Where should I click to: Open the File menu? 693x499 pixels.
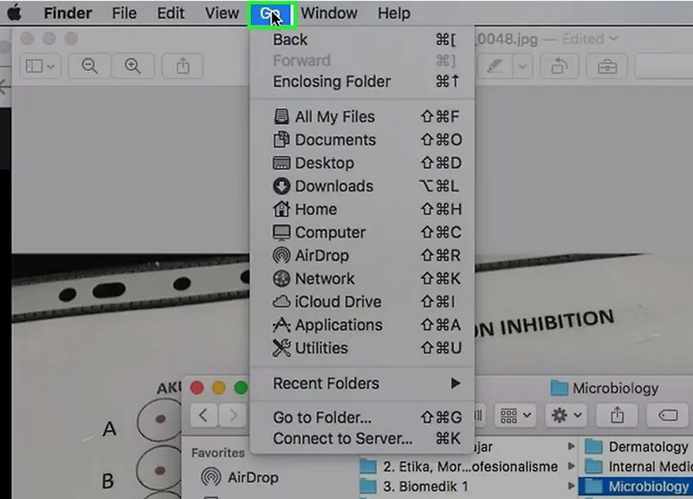point(124,13)
